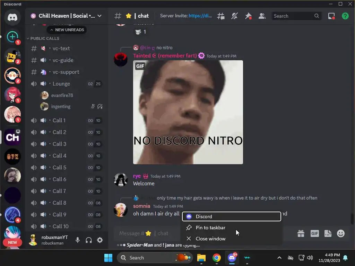Open the Threads icon in chat header

click(x=221, y=16)
